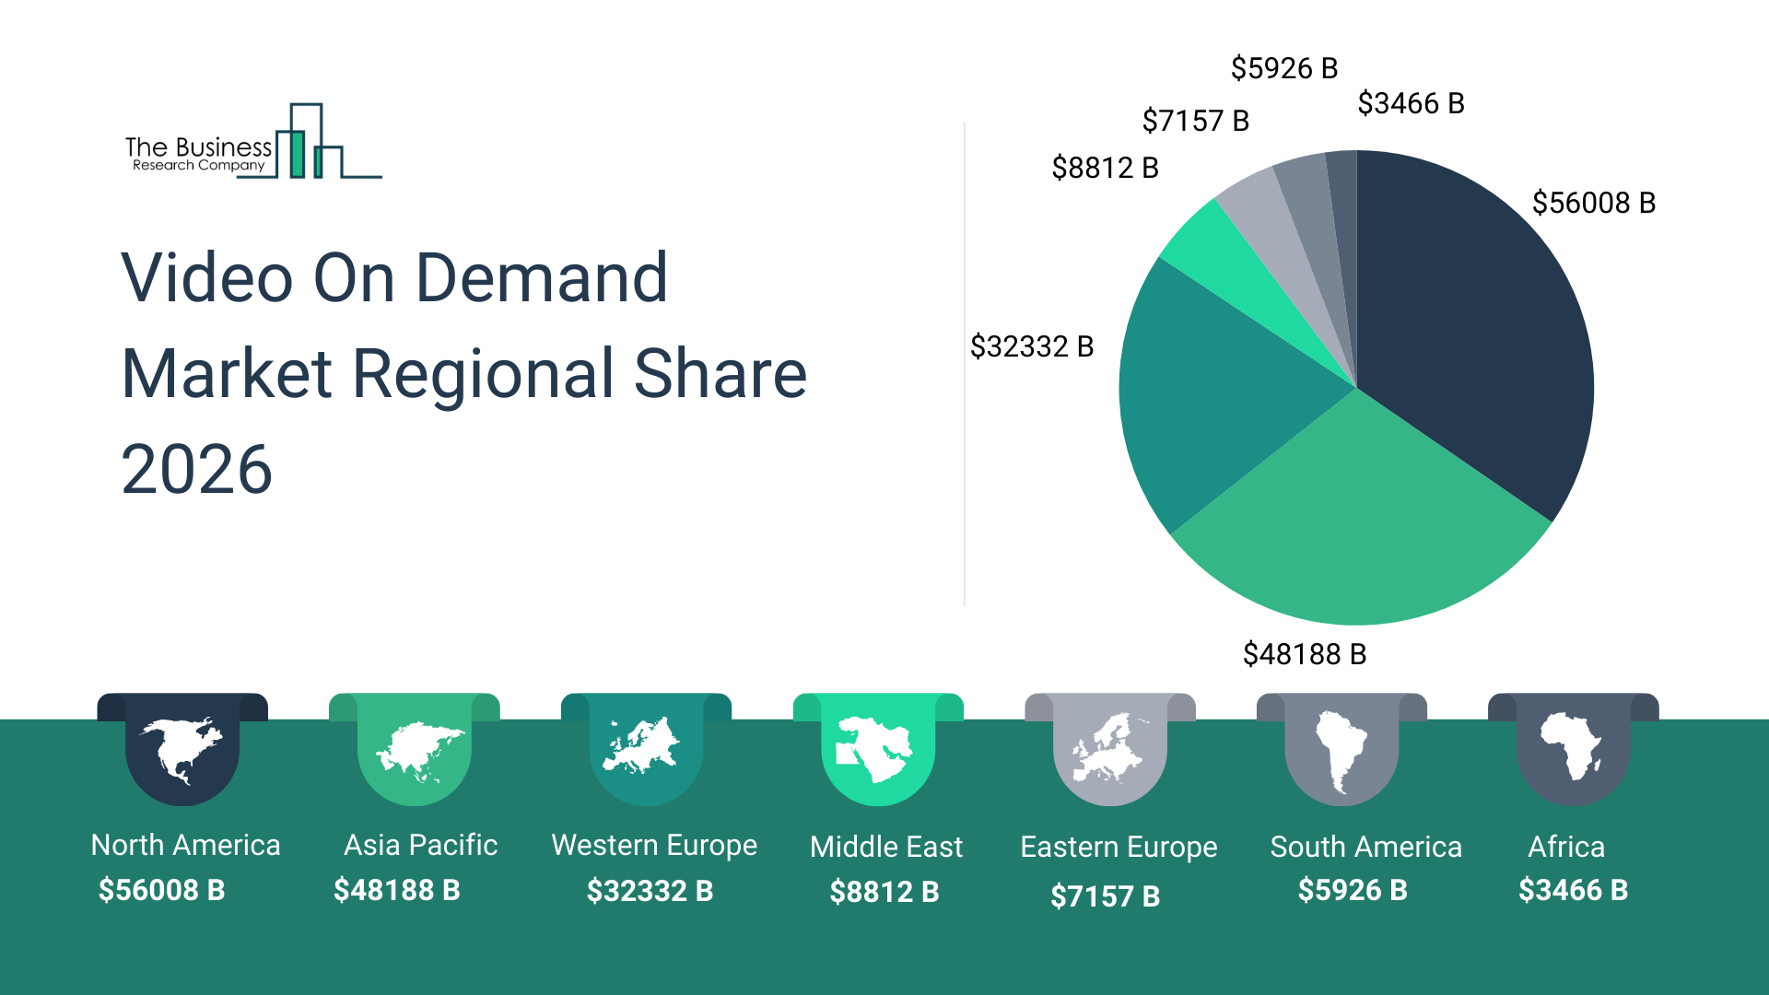Click the Asia Pacific map icon
Viewport: 1769px width, 995px height.
[415, 750]
